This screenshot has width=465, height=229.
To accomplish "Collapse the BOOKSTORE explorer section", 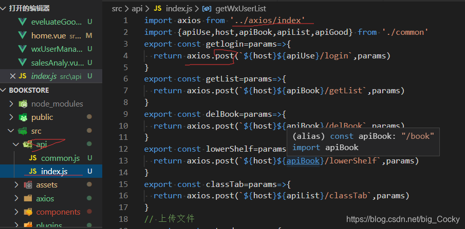I will tap(4, 90).
